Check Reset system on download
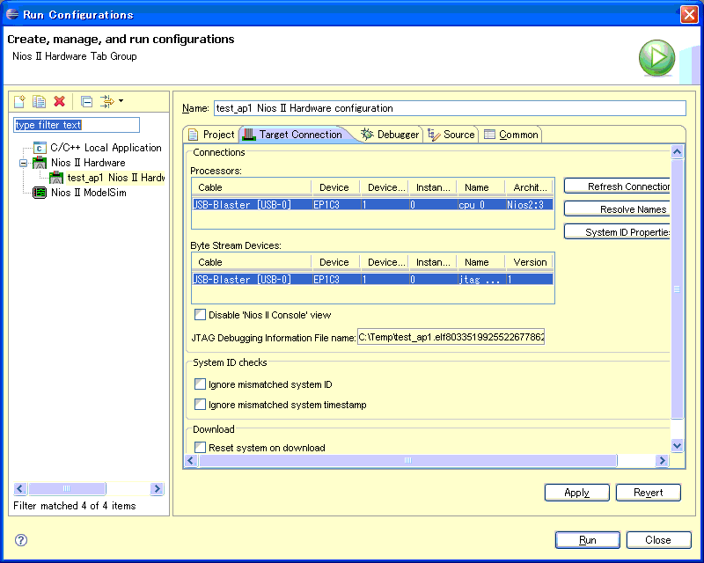Screen dimensions: 704x563 201,448
